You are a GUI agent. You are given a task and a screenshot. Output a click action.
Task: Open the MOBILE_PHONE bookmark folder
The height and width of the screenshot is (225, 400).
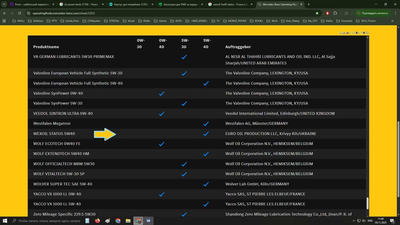(235, 21)
